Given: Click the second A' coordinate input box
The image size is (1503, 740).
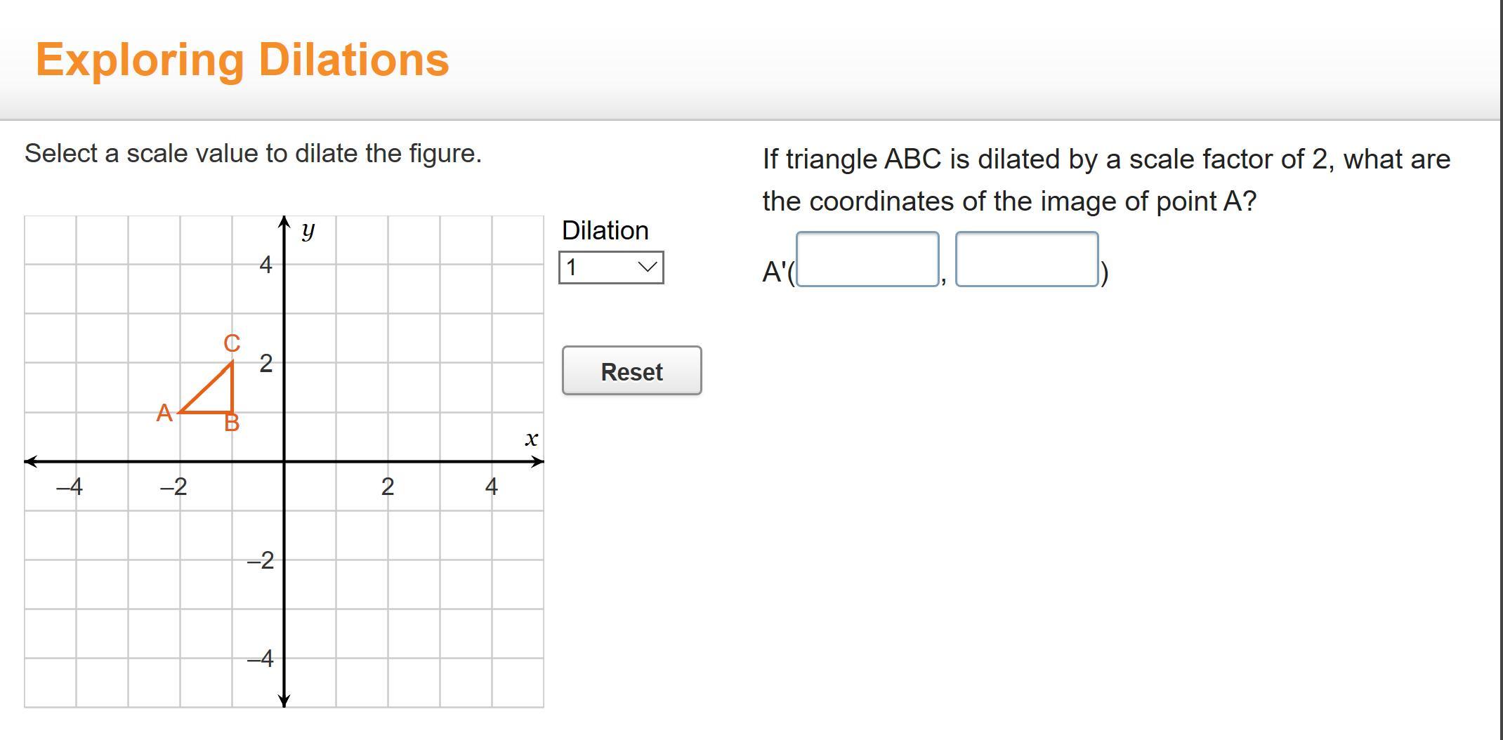Looking at the screenshot, I should (1027, 259).
